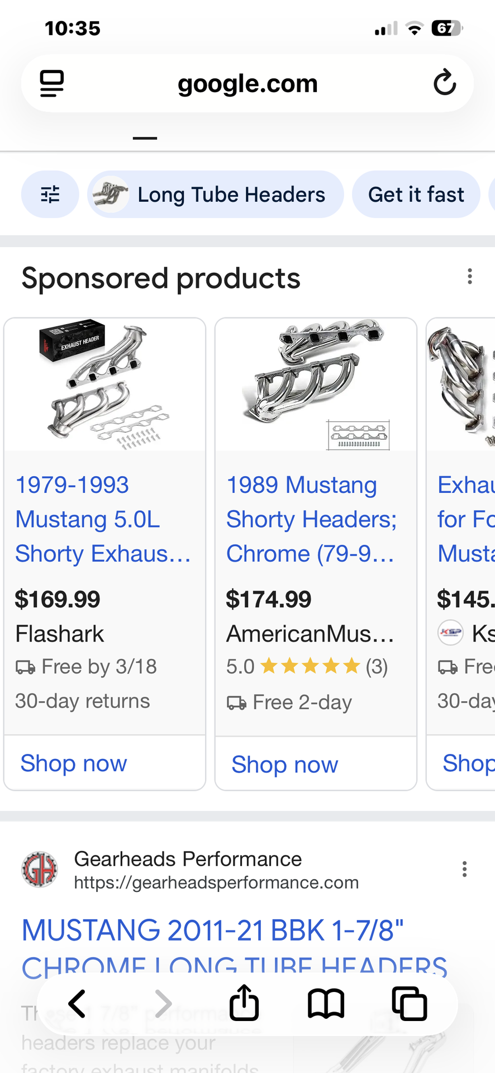The height and width of the screenshot is (1073, 495).
Task: Tap the browser forward arrow
Action: 163,1003
